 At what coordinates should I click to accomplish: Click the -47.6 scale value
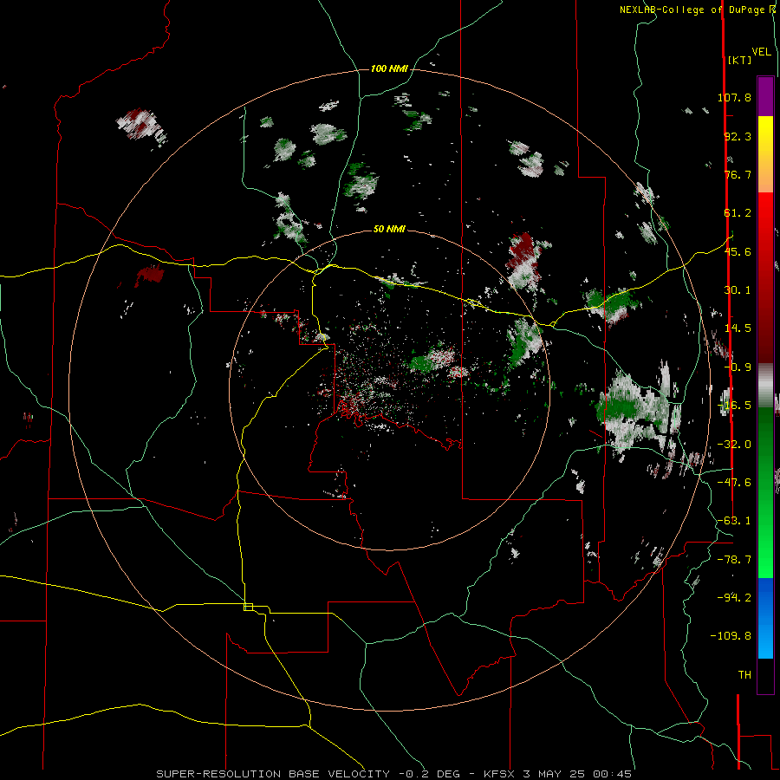[x=734, y=483]
